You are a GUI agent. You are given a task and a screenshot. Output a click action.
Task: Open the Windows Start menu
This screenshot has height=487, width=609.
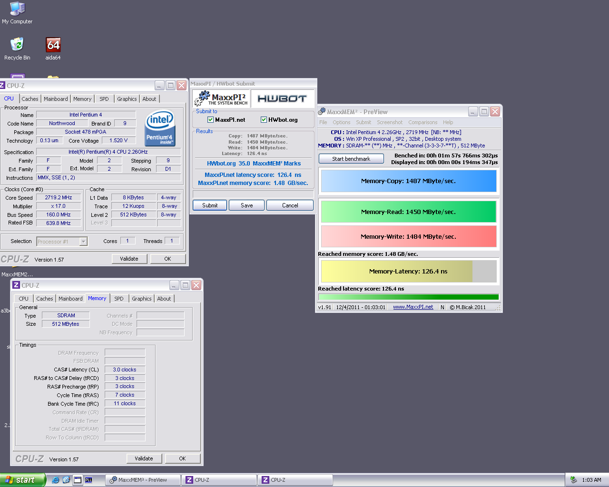point(23,480)
